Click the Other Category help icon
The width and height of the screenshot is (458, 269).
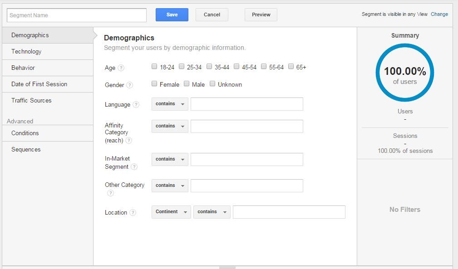coord(110,193)
